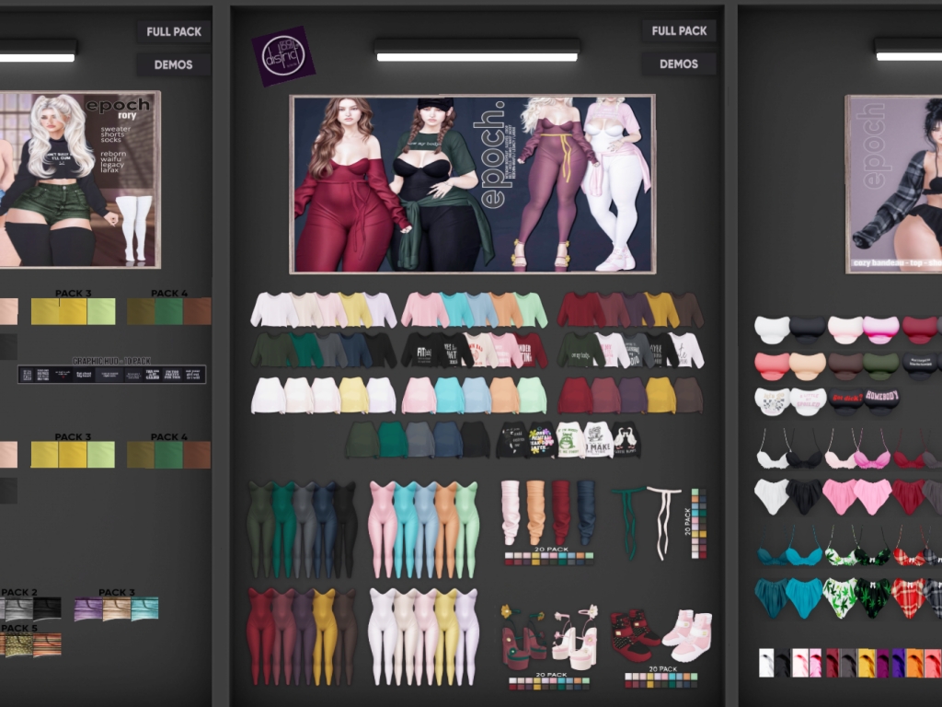942x707 pixels.
Task: Open the central epoch poster
Action: 472,184
